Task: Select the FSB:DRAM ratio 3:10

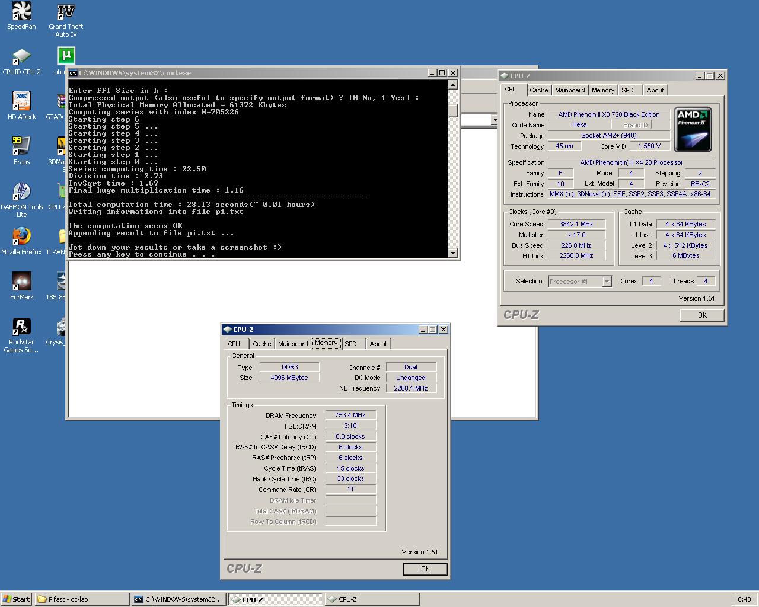Action: point(350,426)
